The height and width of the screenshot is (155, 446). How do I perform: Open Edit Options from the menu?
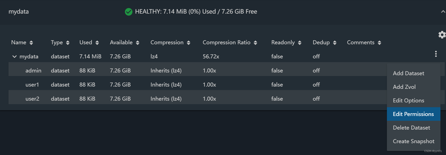[409, 100]
